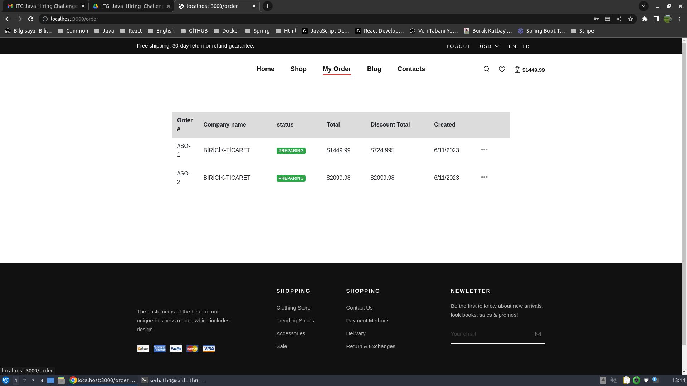
Task: Click the LOGOUT link
Action: click(x=458, y=46)
